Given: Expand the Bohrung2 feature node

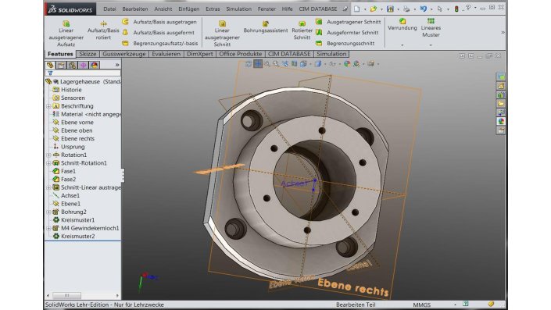Looking at the screenshot, I should (x=48, y=212).
